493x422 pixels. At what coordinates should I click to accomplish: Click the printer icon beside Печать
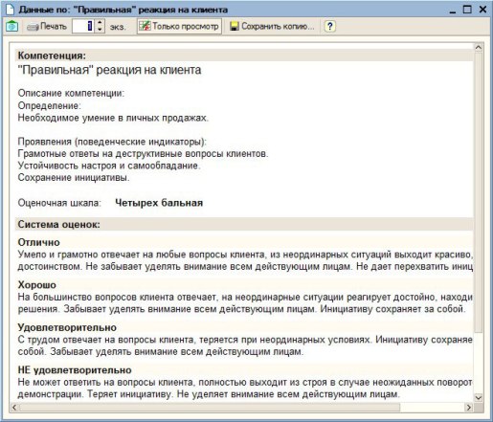point(33,27)
